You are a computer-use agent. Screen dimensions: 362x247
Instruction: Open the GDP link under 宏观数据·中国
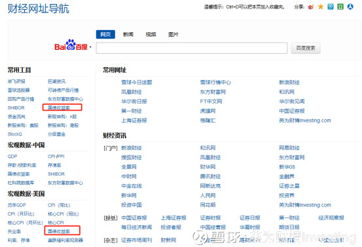point(12,157)
